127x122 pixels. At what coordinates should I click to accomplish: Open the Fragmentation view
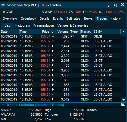click(x=44, y=25)
